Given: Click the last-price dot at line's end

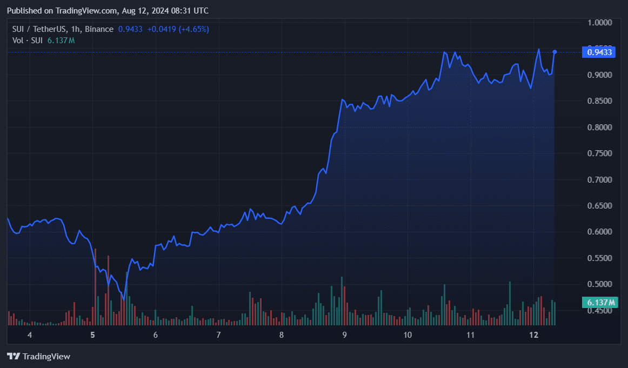Looking at the screenshot, I should point(554,52).
